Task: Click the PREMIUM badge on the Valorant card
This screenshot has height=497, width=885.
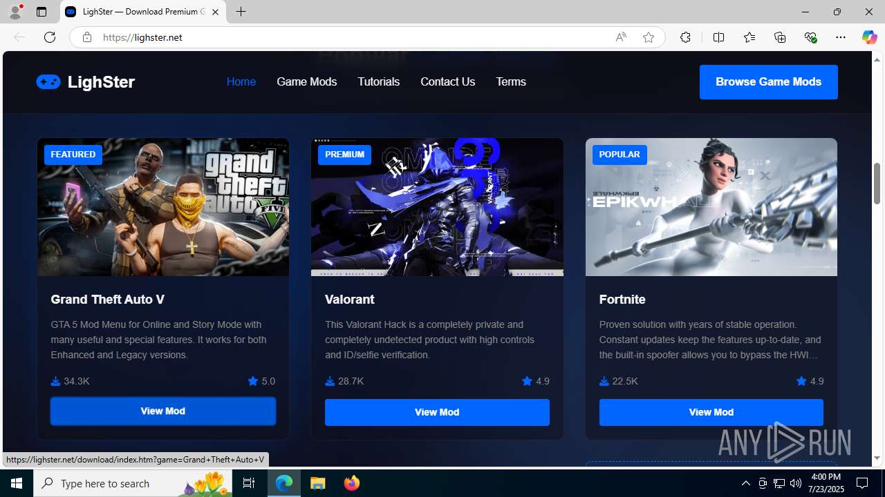Action: coord(344,155)
